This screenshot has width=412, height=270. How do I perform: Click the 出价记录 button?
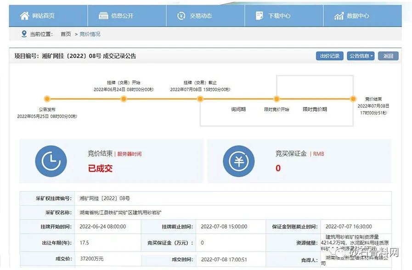(x=329, y=56)
